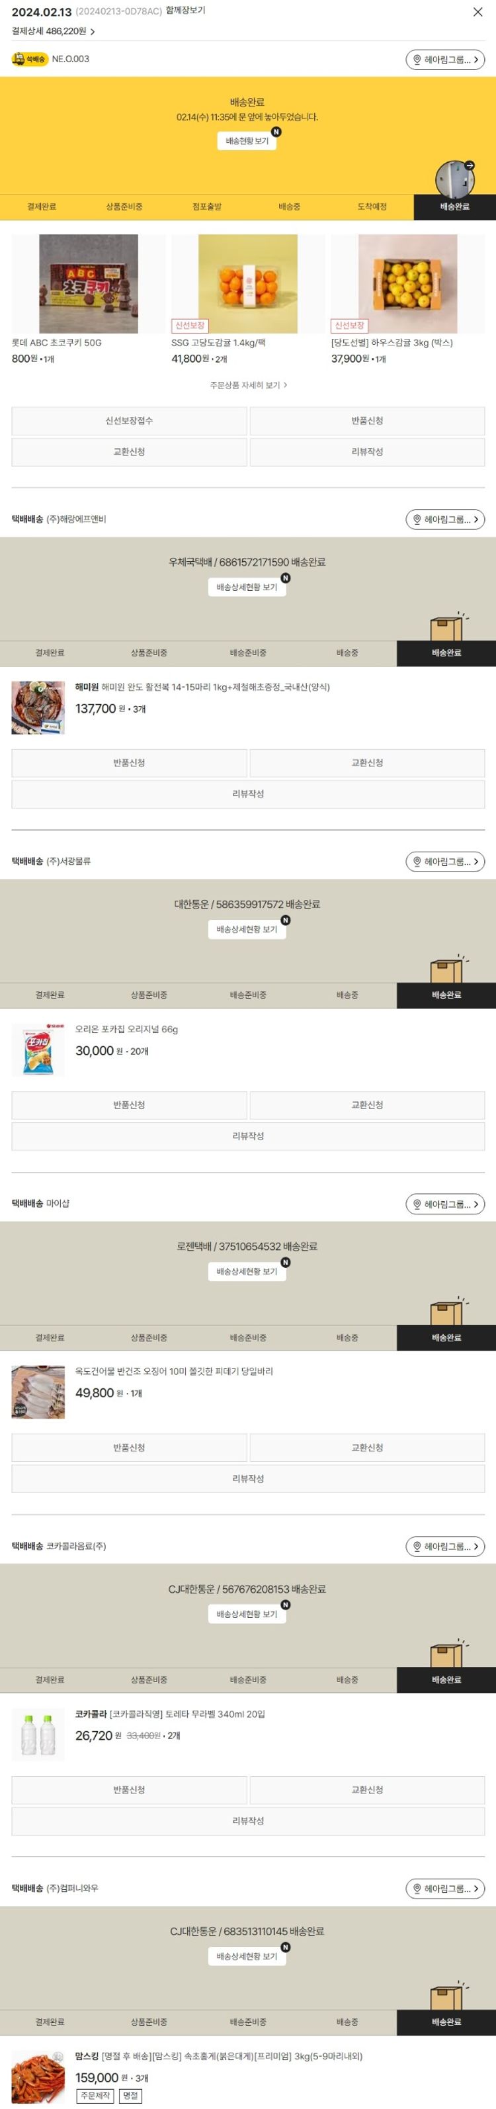Click delivery box icon in 우체국택배 section
Screen dimensions: 496x2109
[447, 627]
